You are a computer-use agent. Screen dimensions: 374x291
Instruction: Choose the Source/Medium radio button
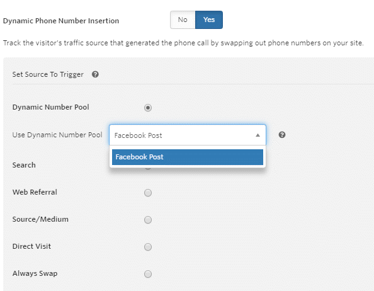pyautogui.click(x=148, y=220)
